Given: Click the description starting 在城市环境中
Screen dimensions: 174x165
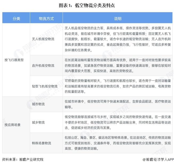Looking at the screenshot, I should [118, 104].
